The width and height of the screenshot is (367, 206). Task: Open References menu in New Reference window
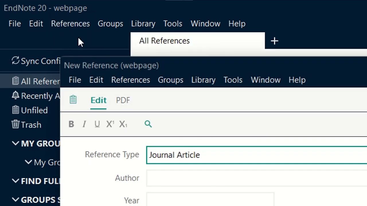(130, 80)
